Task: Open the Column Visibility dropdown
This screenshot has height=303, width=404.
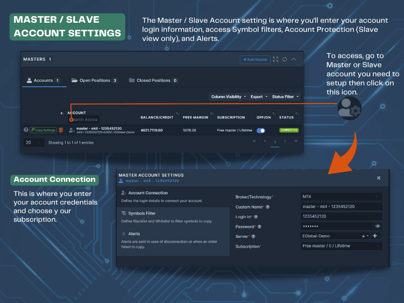Action: tap(228, 96)
